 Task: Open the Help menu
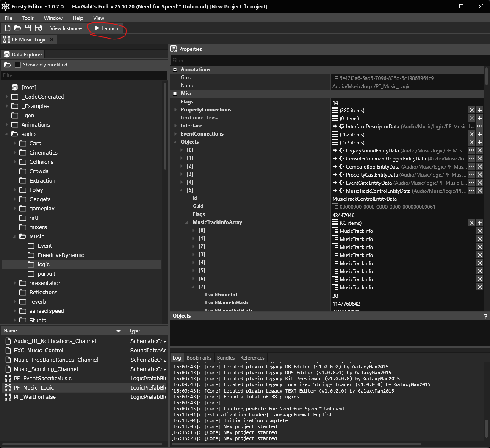tap(78, 18)
